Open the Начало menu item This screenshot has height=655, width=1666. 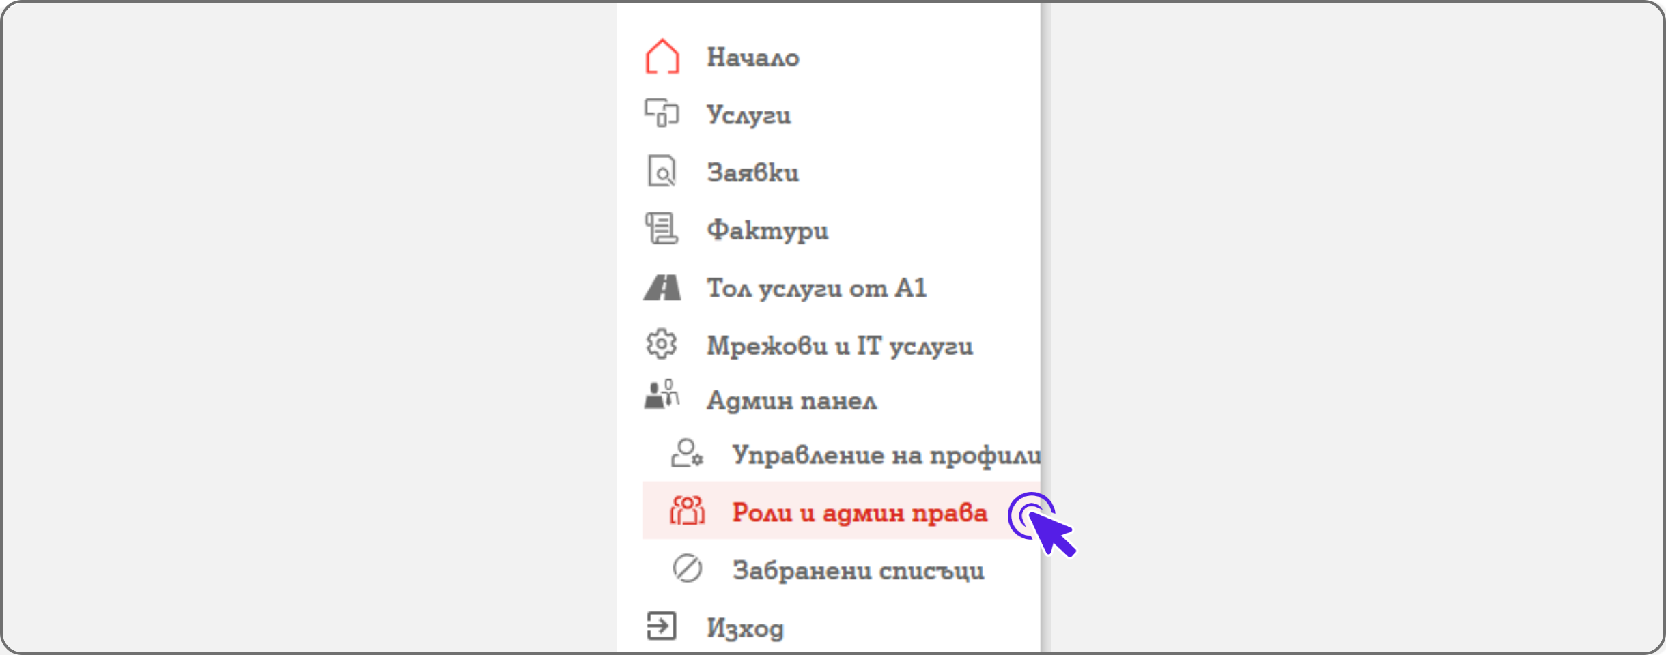[x=752, y=57]
